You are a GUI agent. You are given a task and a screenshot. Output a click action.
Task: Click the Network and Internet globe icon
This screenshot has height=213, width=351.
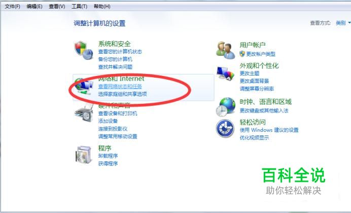pos(84,86)
